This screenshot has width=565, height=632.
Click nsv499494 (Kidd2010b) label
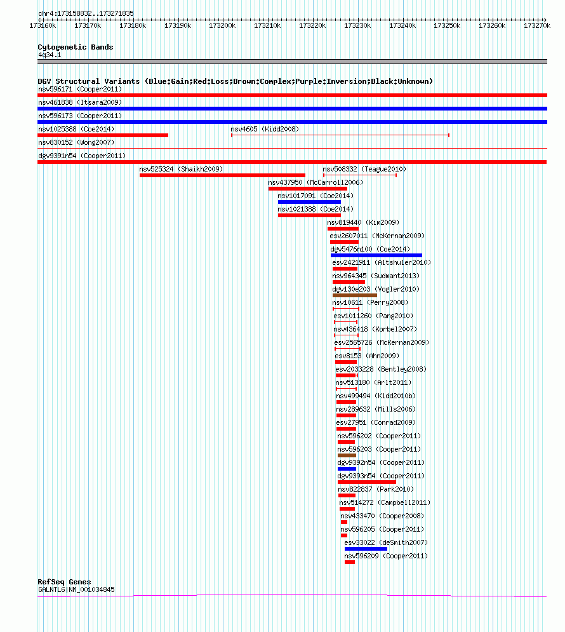[x=376, y=396]
